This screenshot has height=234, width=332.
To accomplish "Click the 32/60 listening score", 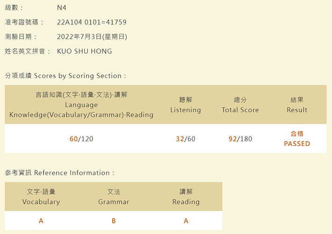I will 186,139.
